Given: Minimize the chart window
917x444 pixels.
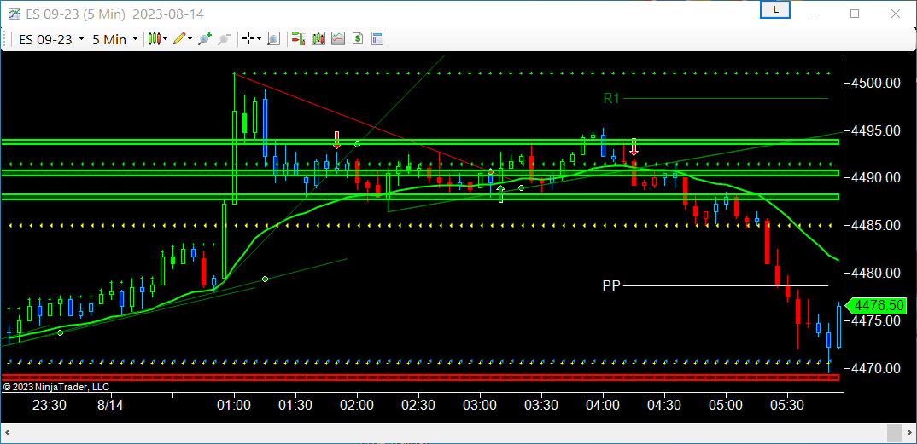Looking at the screenshot, I should coord(814,14).
